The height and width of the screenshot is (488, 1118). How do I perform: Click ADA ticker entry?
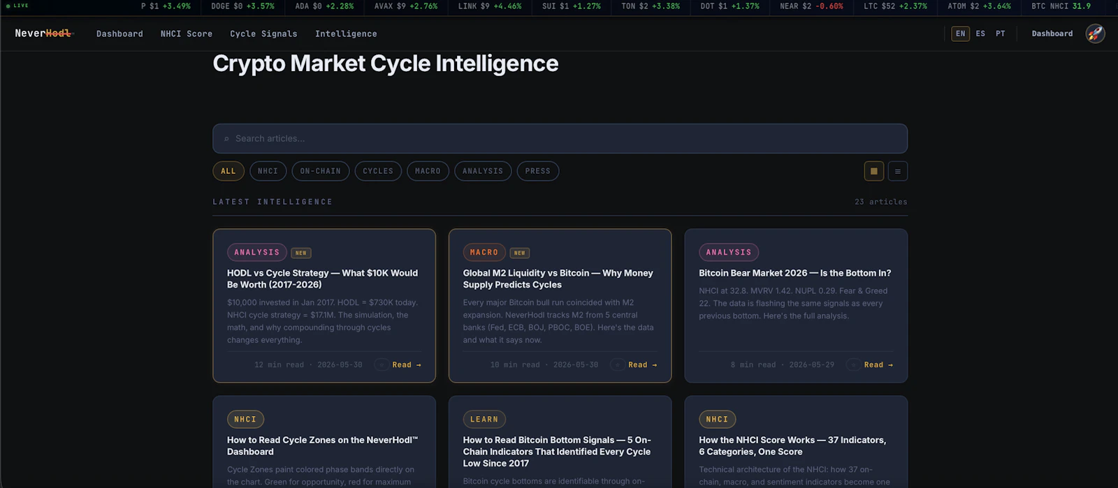[x=324, y=6]
